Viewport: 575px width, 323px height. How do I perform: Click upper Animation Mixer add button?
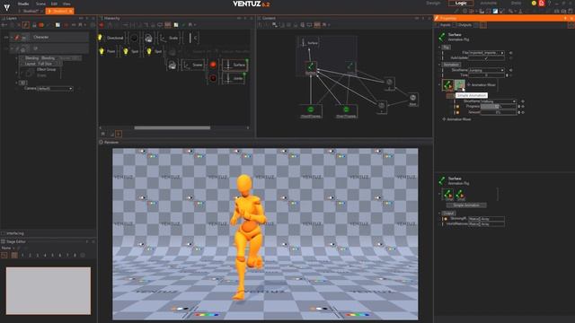pos(482,85)
